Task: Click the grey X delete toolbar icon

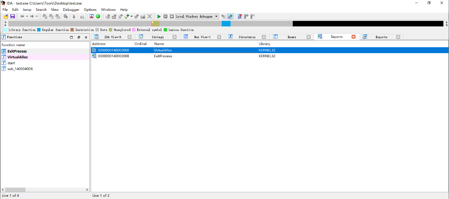Action: pyautogui.click(x=149, y=16)
